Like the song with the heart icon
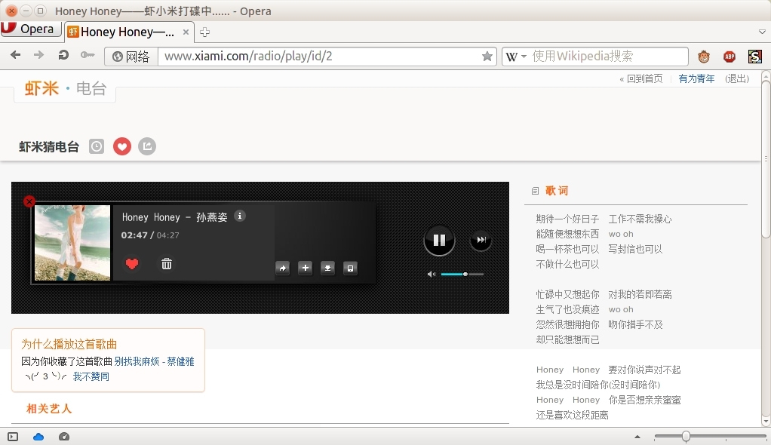Viewport: 771px width, 445px height. point(133,264)
